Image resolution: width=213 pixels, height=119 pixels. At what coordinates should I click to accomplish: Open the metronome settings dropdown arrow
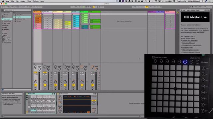pos(36,7)
